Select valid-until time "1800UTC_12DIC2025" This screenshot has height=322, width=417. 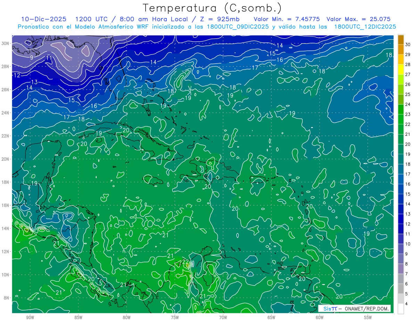click(x=365, y=27)
